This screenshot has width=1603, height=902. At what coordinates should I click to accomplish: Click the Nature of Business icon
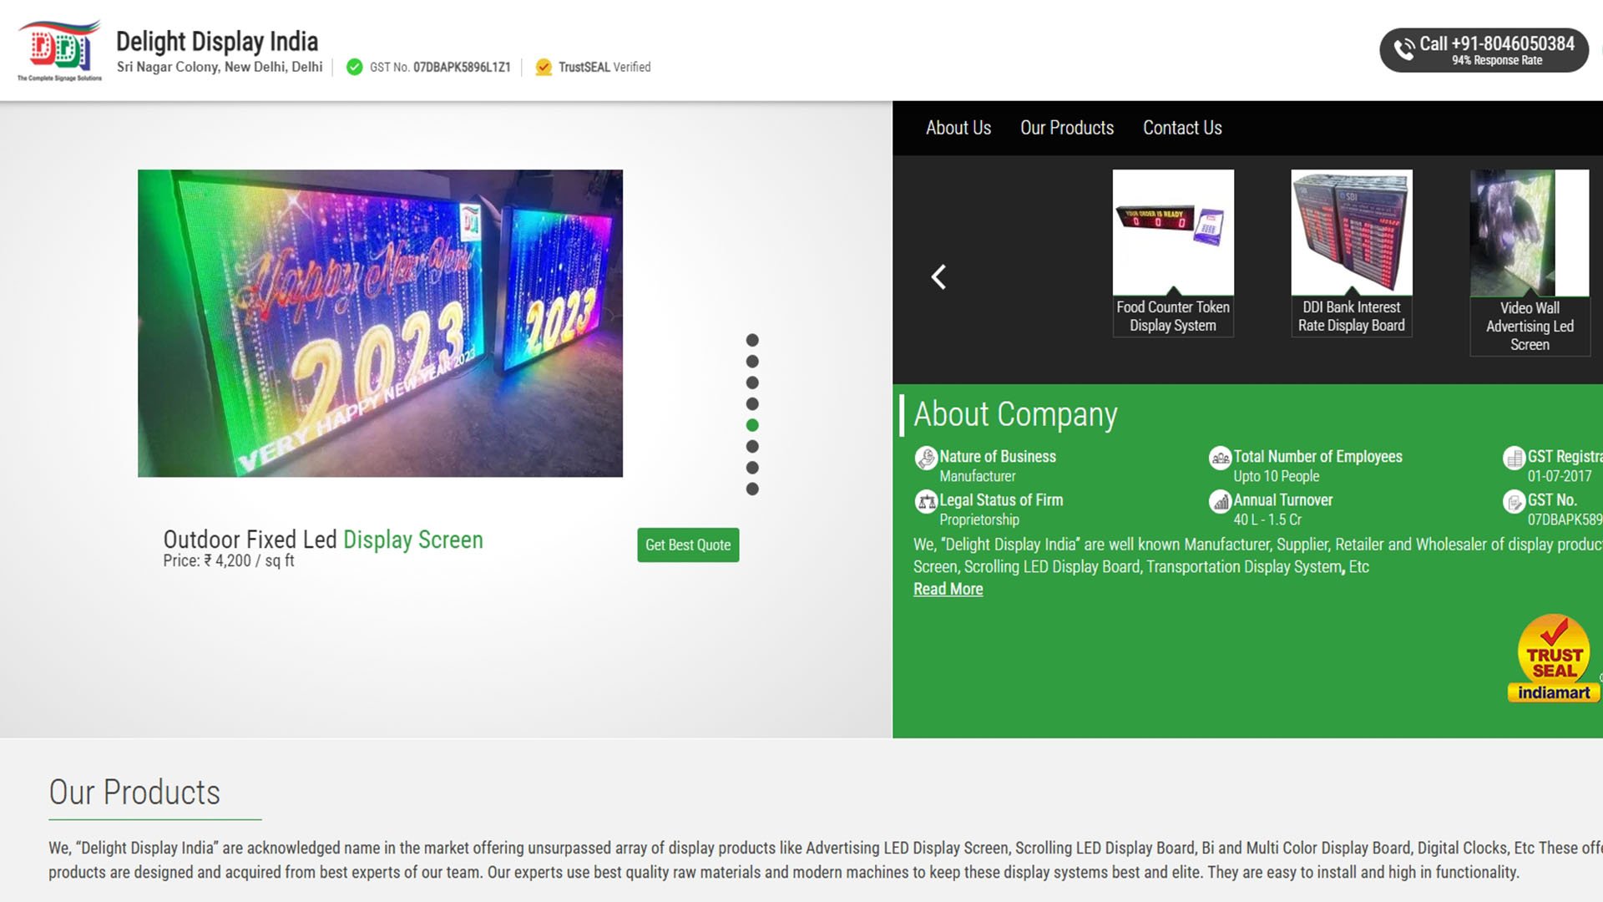coord(926,458)
